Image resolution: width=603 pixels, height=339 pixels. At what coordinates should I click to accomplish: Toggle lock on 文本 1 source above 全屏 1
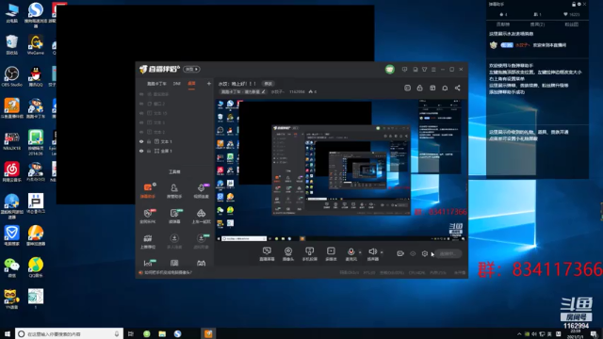149,141
